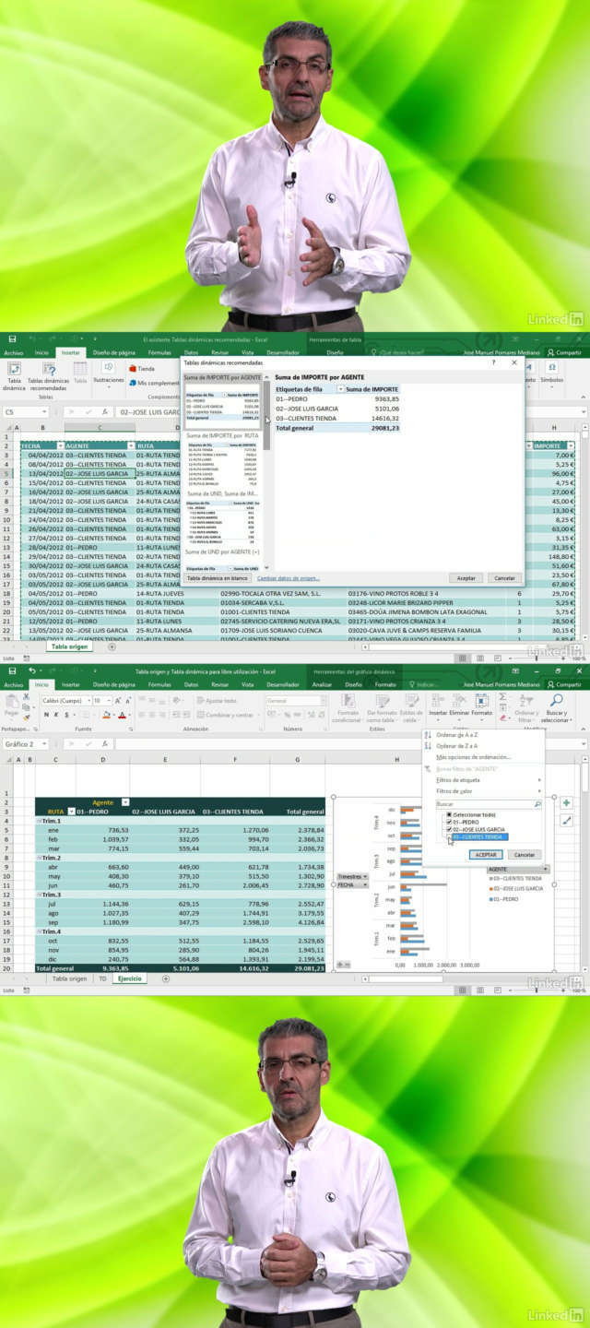Image resolution: width=590 pixels, height=1328 pixels.
Task: Choose Ordenar de Z a A option
Action: point(458,746)
